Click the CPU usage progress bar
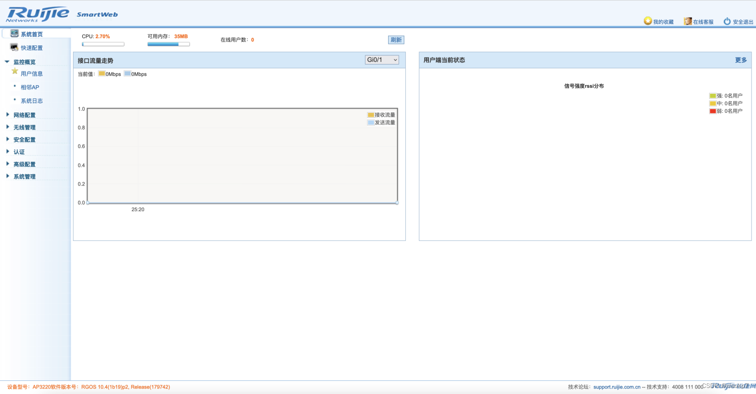 click(103, 44)
